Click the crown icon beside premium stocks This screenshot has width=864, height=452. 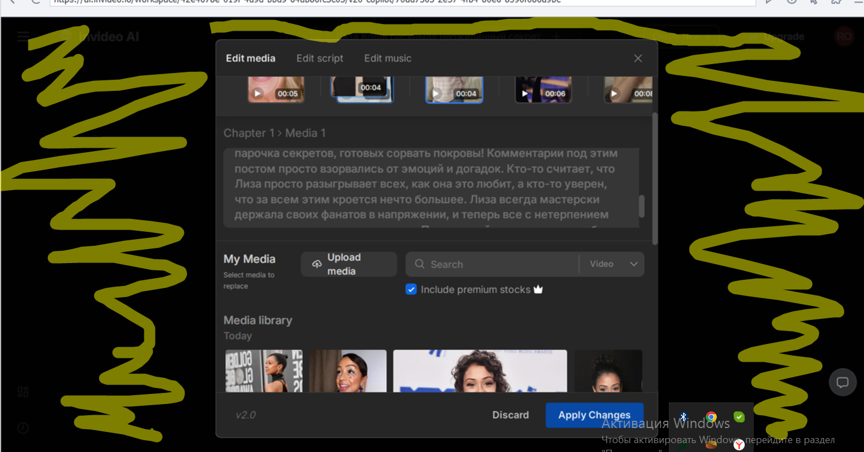(538, 289)
